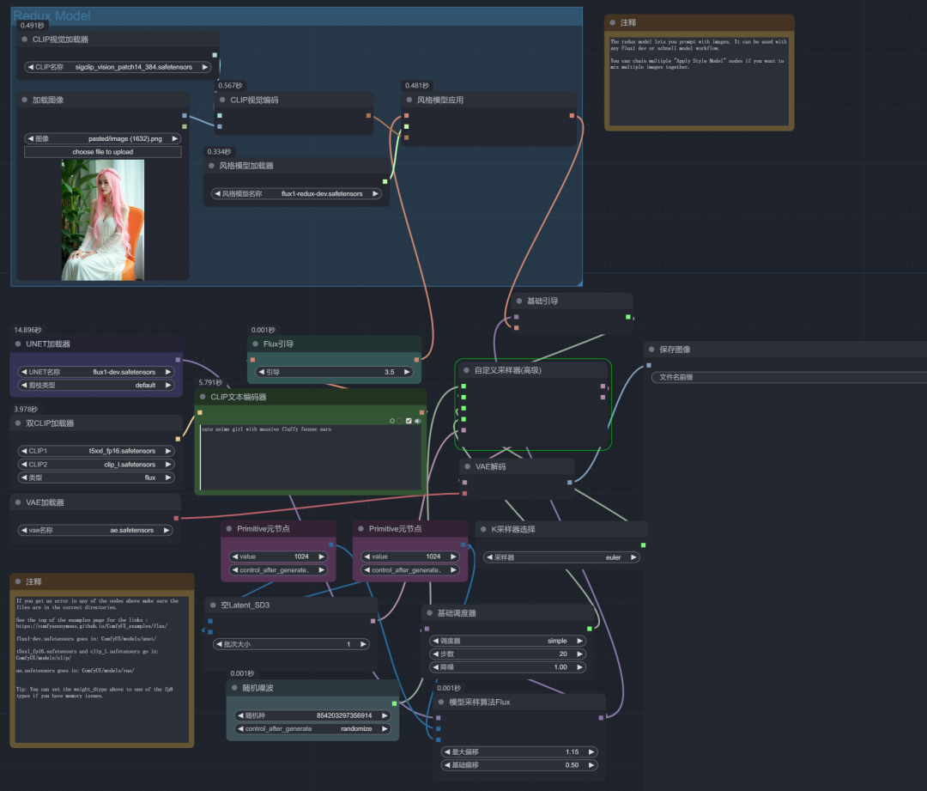Click the 'Redux Model' group title
Screen dimensions: 927x791
tap(52, 16)
